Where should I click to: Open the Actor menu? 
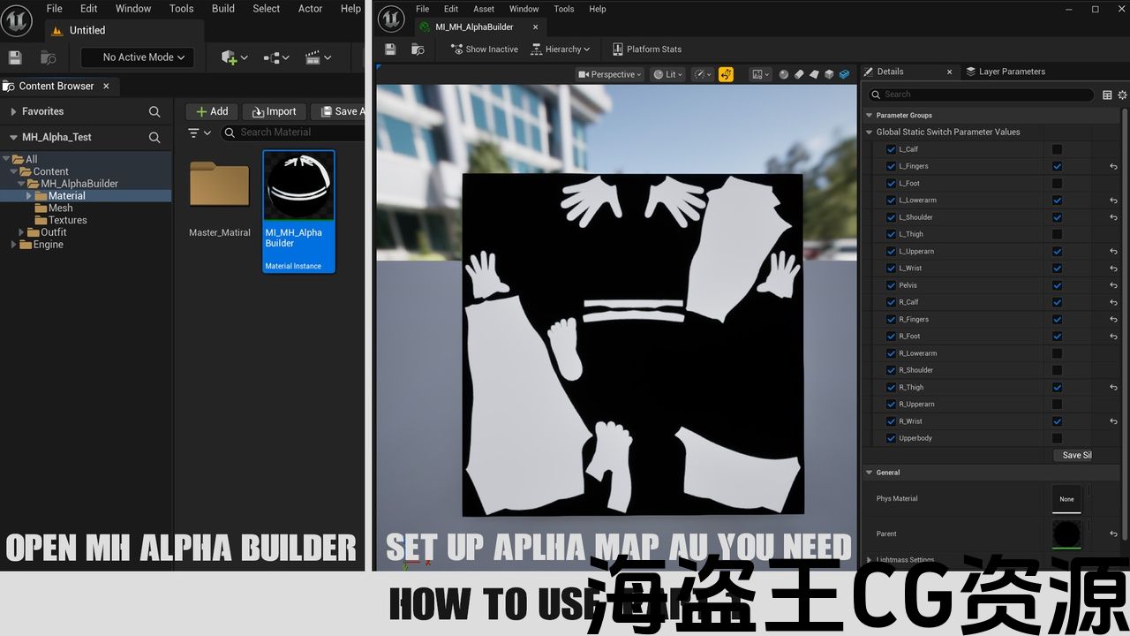[x=310, y=9]
